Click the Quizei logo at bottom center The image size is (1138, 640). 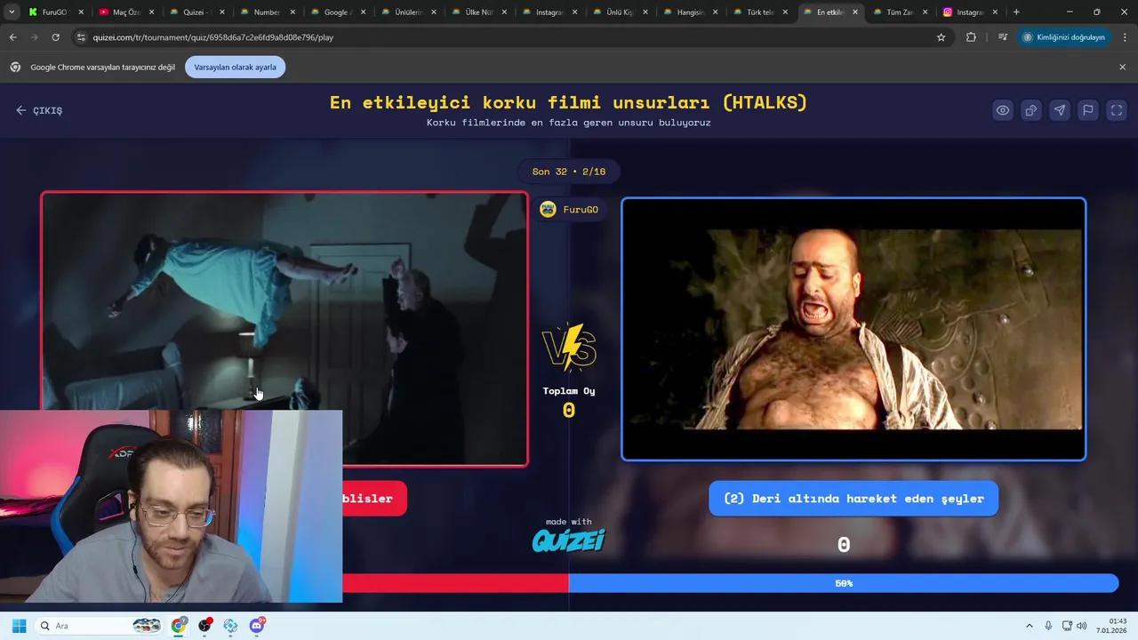(x=569, y=540)
